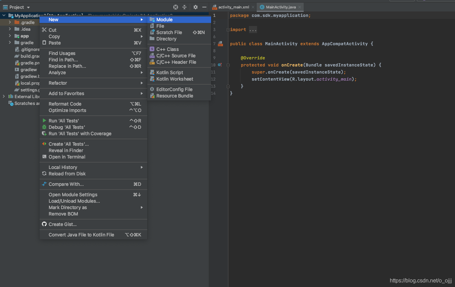Create a C/C++ Source File
Viewport: 455px width, 287px height.
[x=179, y=56]
